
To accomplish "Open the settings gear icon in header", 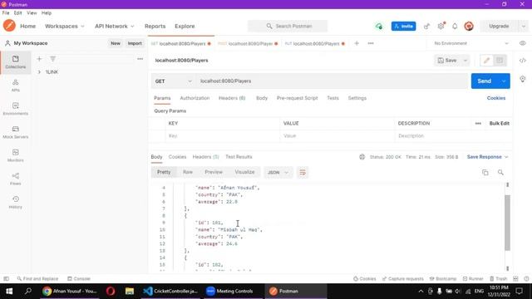I will (441, 26).
